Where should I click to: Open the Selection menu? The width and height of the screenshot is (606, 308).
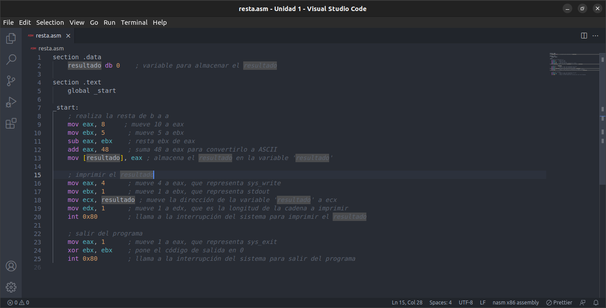[x=50, y=23]
